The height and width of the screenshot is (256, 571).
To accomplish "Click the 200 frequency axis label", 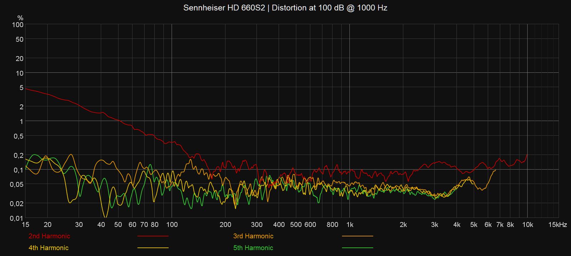I will pyautogui.click(x=226, y=225).
